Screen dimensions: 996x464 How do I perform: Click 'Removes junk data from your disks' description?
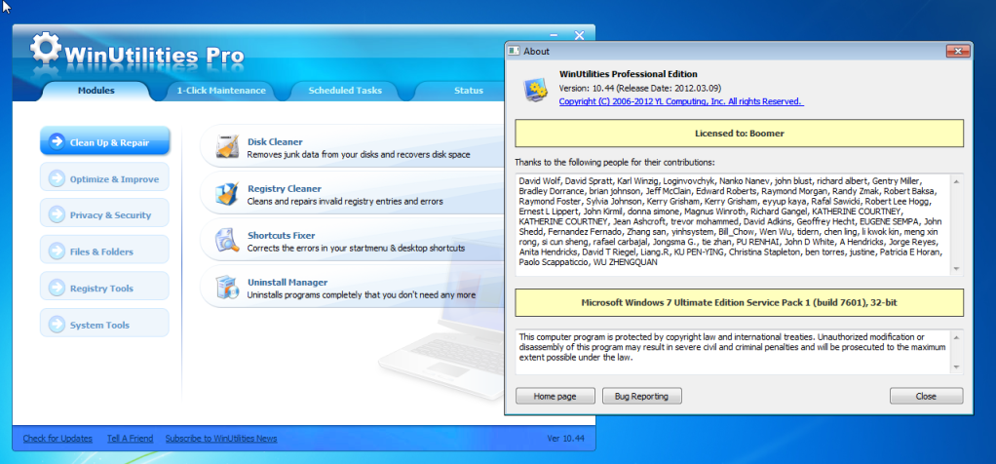[x=359, y=154]
